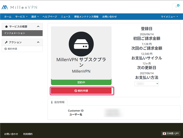Image resolution: width=183 pixels, height=138 pixels.
Task: Click the info icon on 追加情報 tab
Action: 52,102
